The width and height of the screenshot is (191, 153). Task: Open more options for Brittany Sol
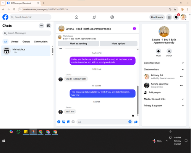click(x=181, y=76)
